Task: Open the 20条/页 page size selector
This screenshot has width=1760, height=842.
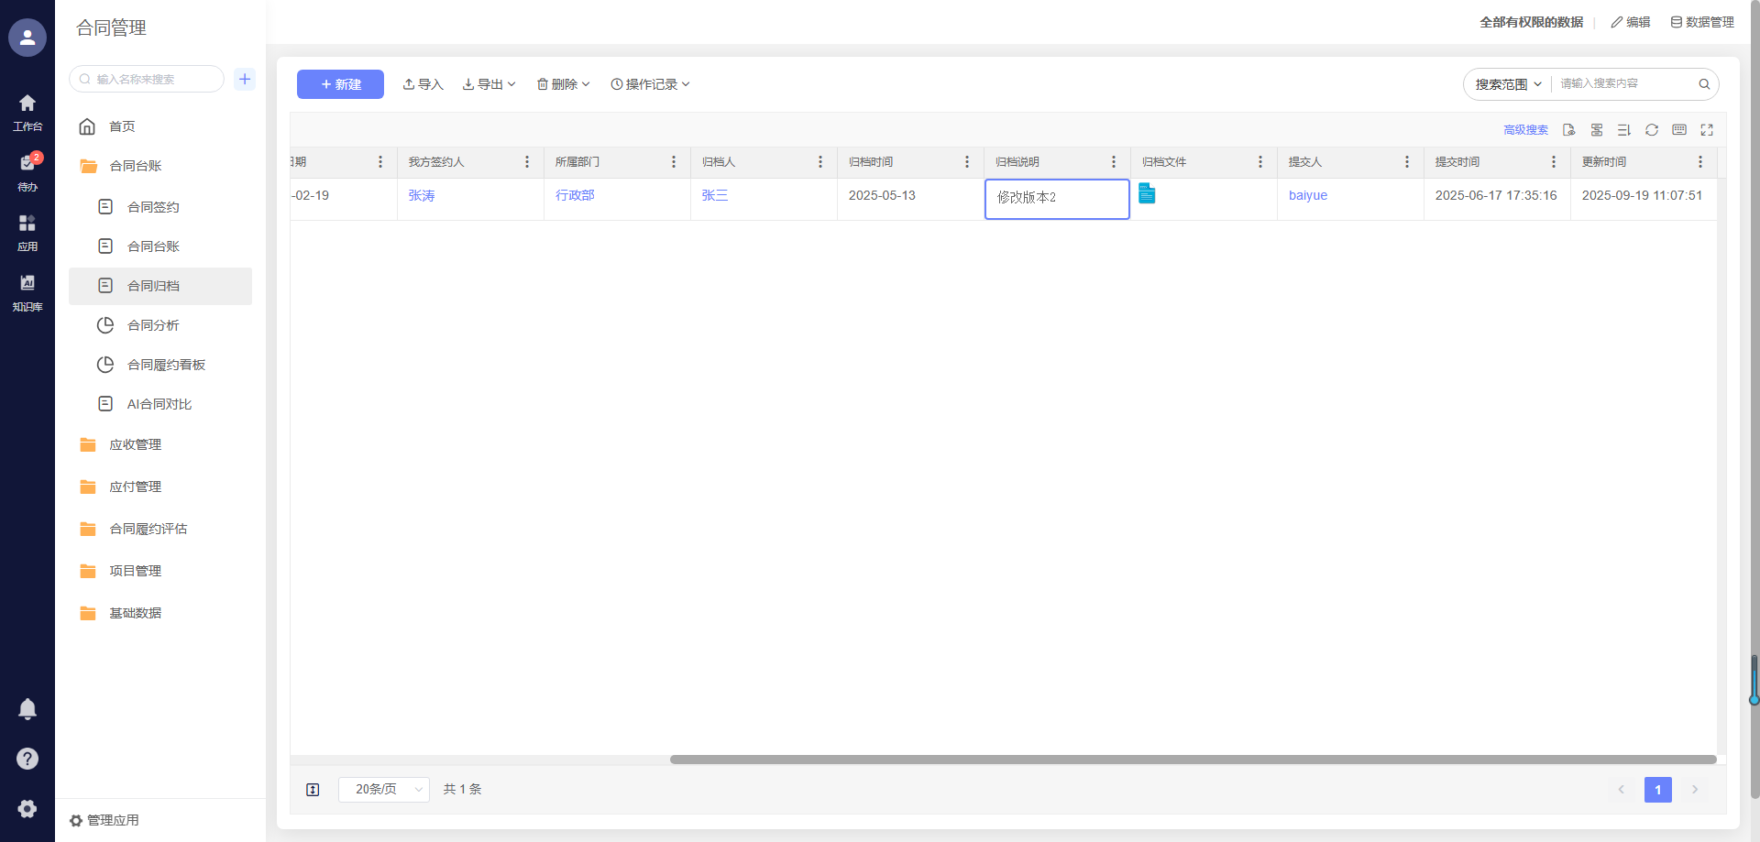Action: (x=383, y=789)
